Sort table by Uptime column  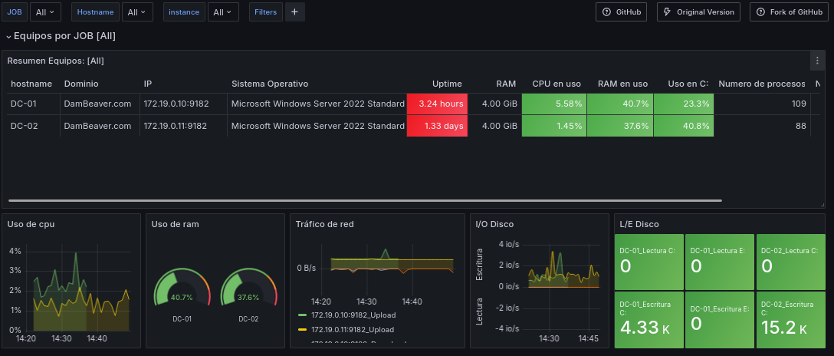[x=447, y=84]
